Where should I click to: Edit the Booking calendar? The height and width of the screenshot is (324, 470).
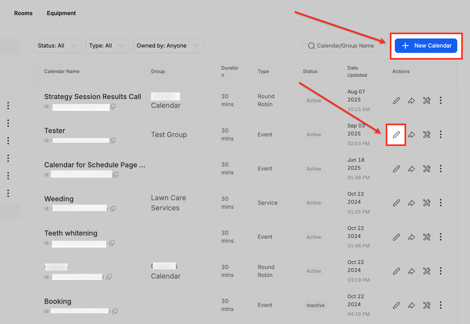coord(396,305)
